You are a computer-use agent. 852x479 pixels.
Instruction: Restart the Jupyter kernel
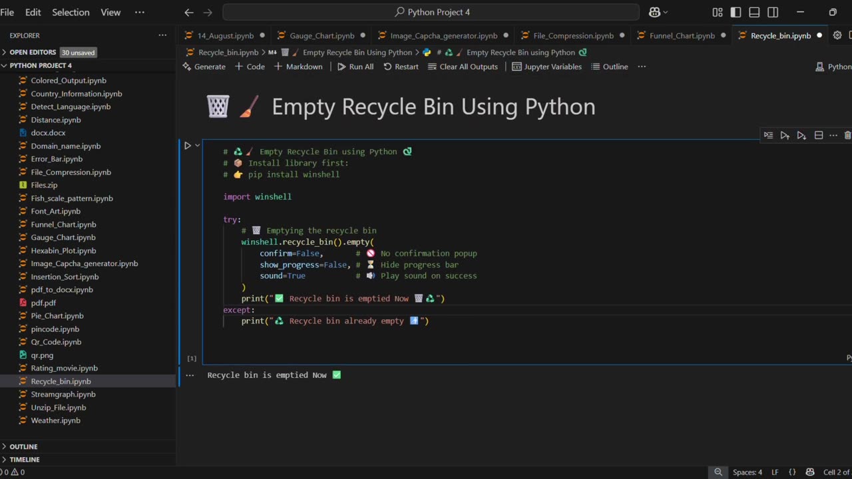point(401,67)
